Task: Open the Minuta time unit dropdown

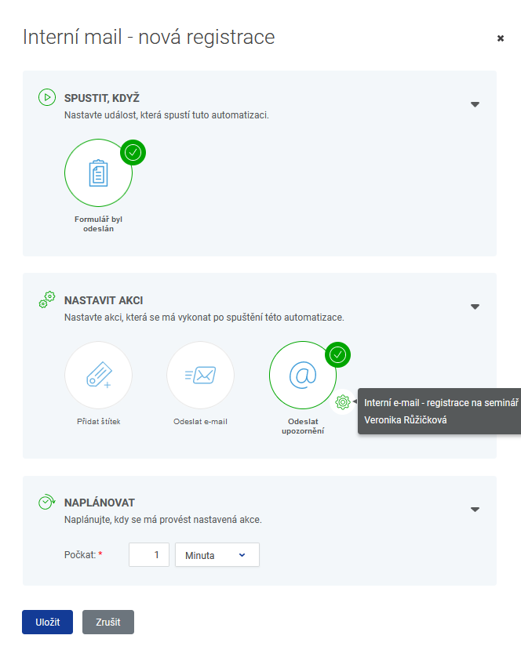Action: (217, 555)
